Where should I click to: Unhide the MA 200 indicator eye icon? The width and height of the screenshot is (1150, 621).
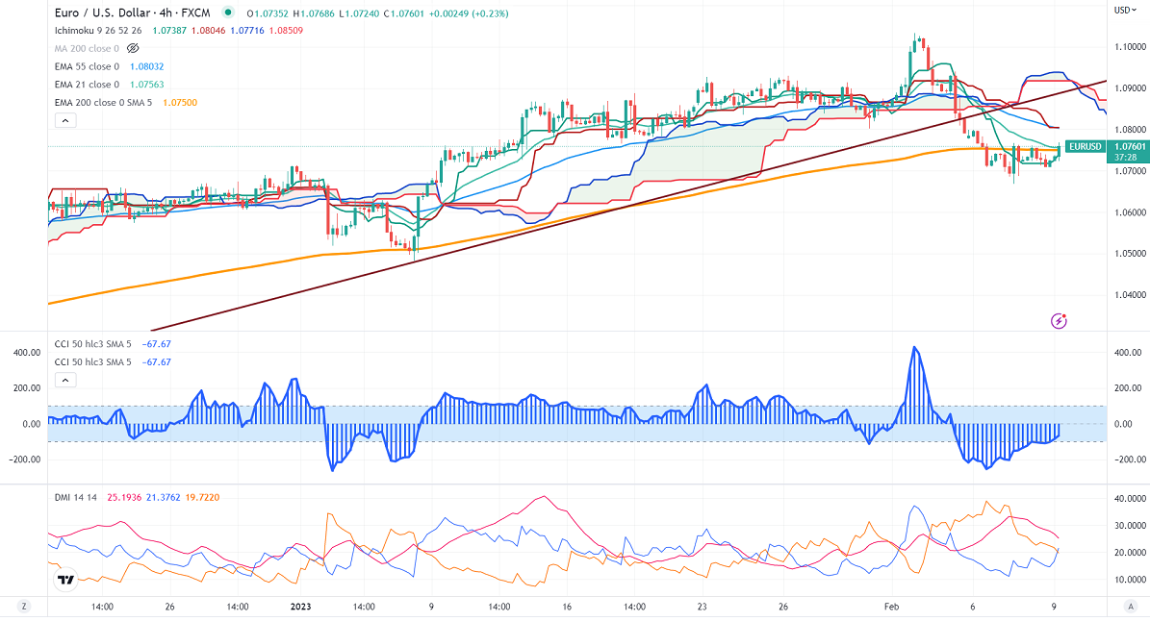(x=134, y=47)
